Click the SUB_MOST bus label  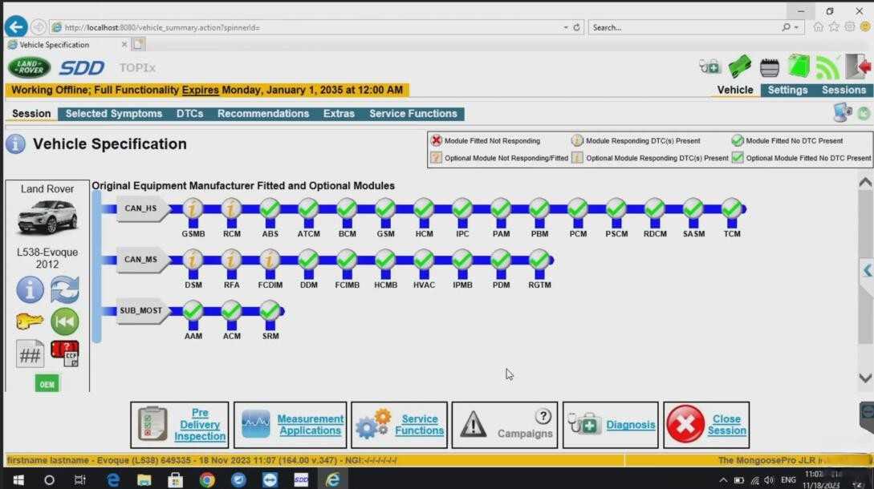pos(140,311)
